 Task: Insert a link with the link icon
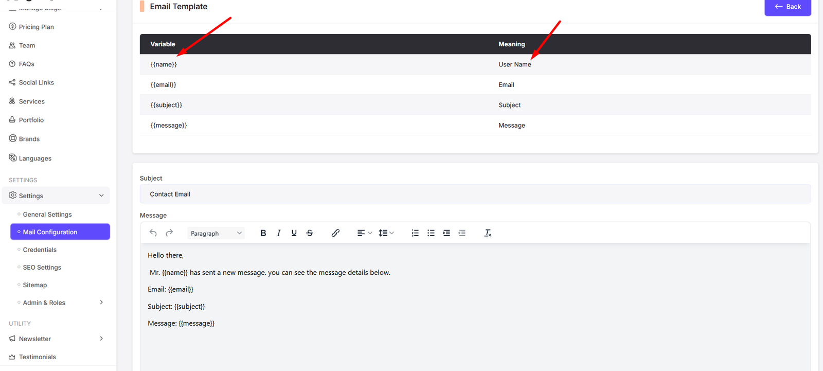tap(335, 233)
